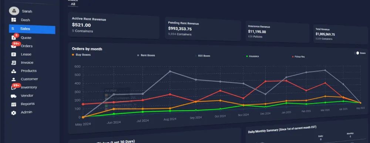The width and height of the screenshot is (370, 143).
Task: Click the Aug 2024 x-axis label
Action: point(170,119)
